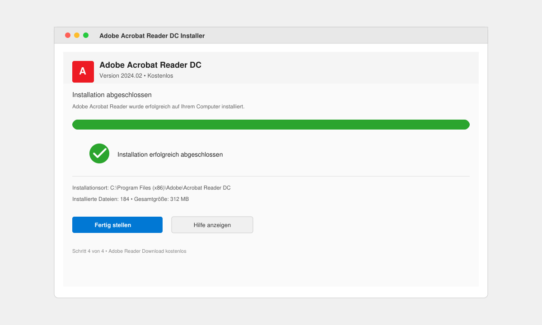Open help via Hilfe anzeigen button
Screen dimensions: 542x325
[212, 225]
